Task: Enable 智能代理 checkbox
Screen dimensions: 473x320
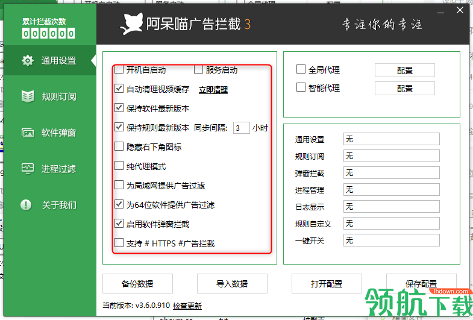Action: point(301,87)
